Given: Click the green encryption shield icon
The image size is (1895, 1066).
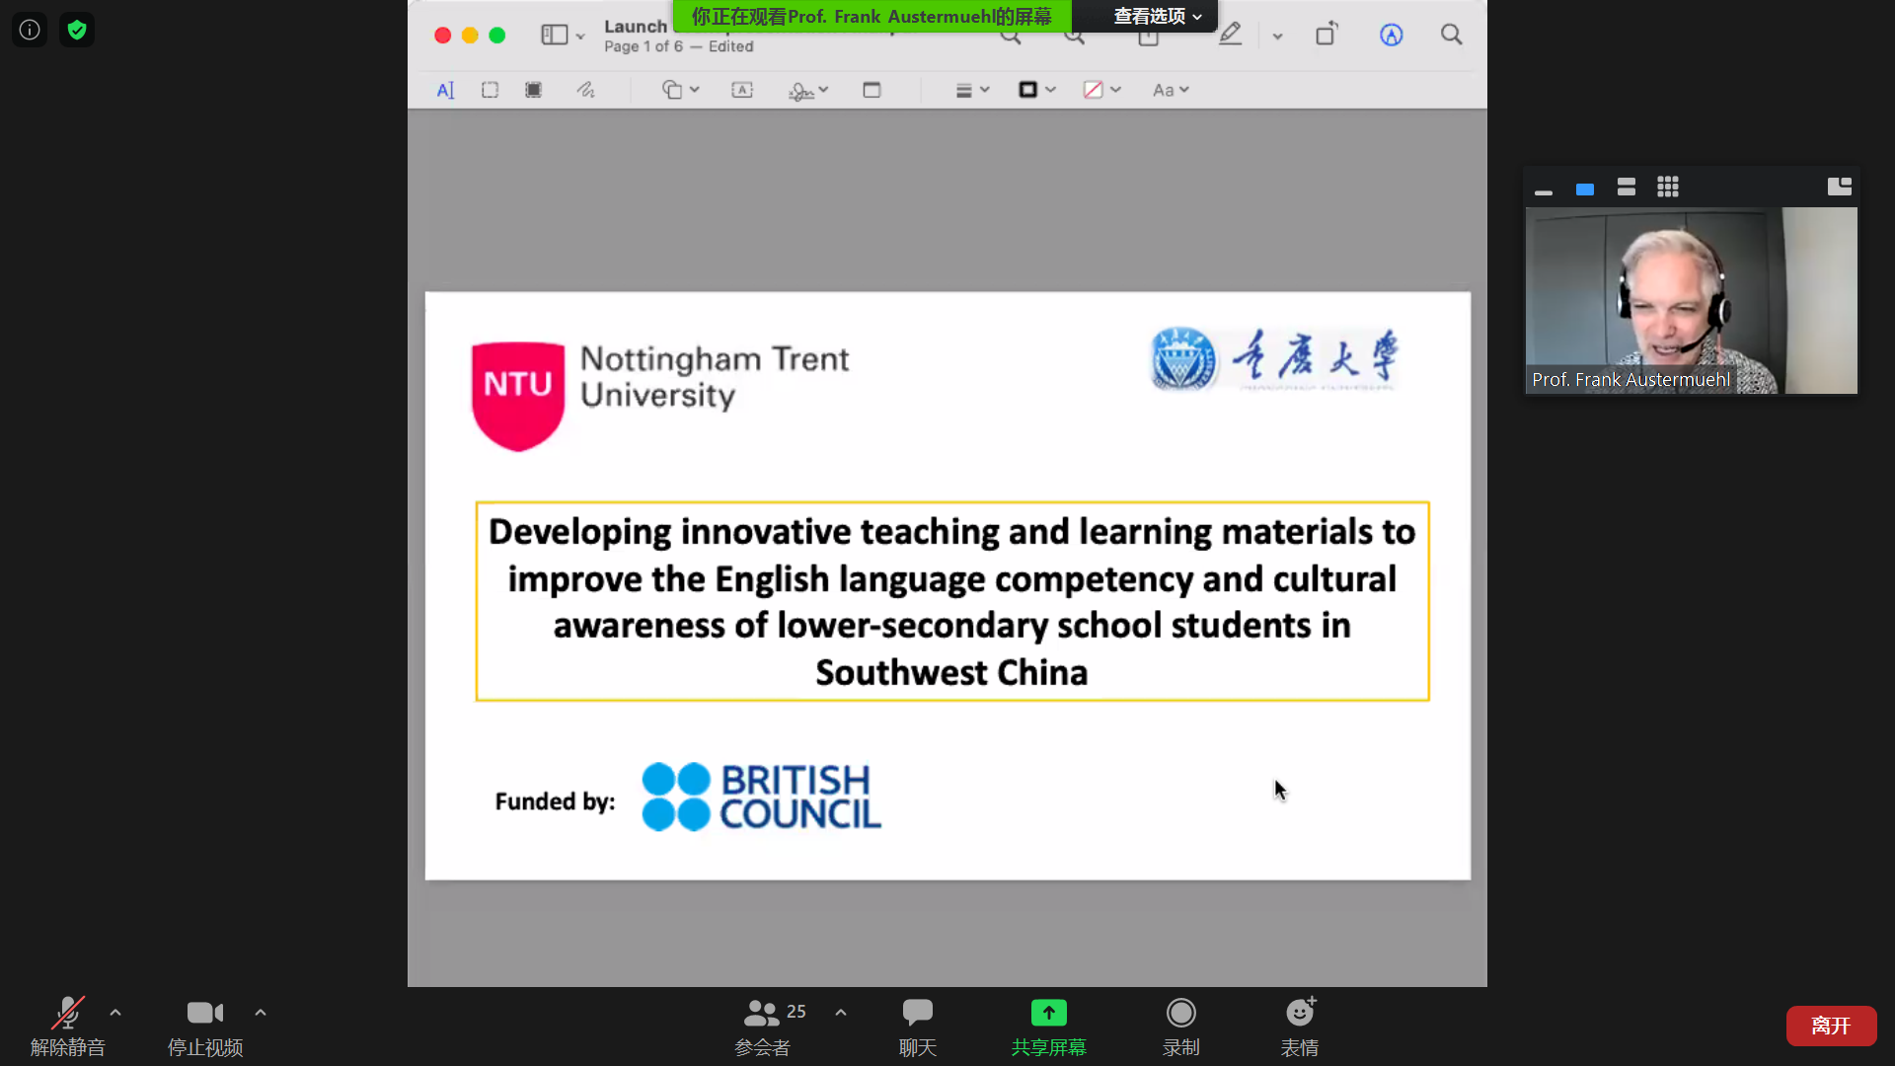Looking at the screenshot, I should tap(77, 30).
